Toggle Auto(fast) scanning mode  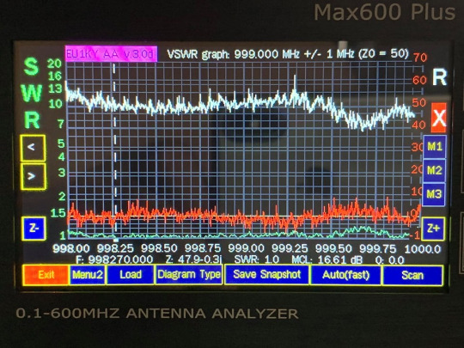tap(346, 275)
